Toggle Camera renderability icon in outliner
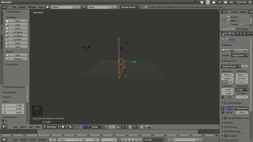The width and height of the screenshot is (253, 142). [x=248, y=24]
